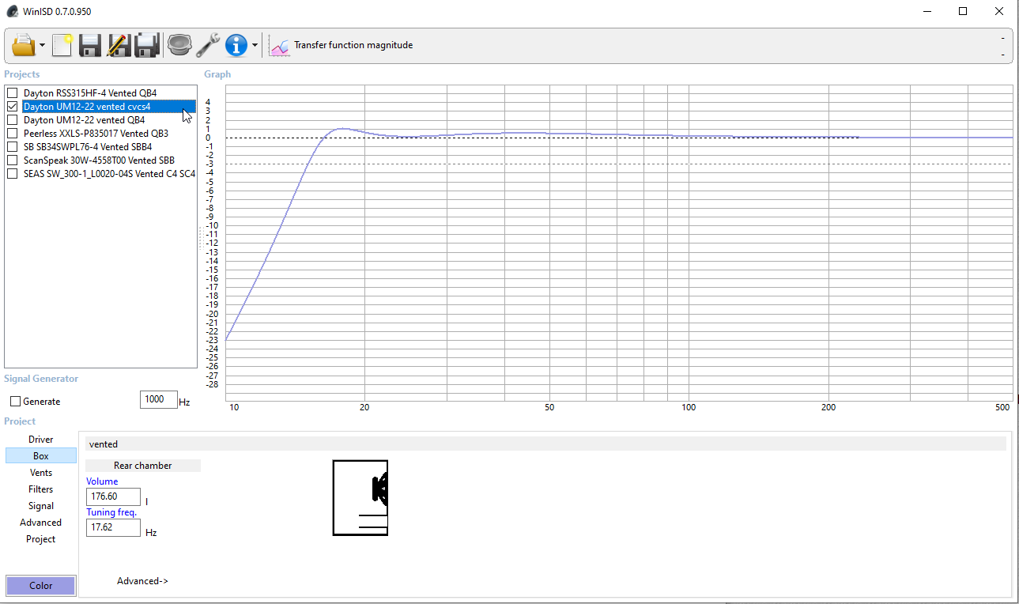
Task: Create a new project with blank page icon
Action: [x=62, y=45]
